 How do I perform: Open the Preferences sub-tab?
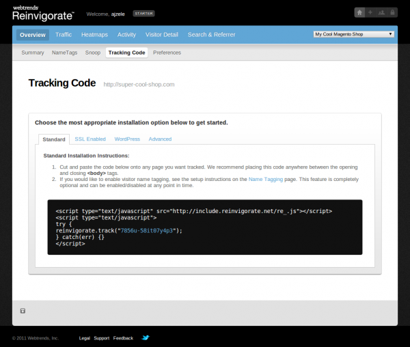(x=167, y=53)
